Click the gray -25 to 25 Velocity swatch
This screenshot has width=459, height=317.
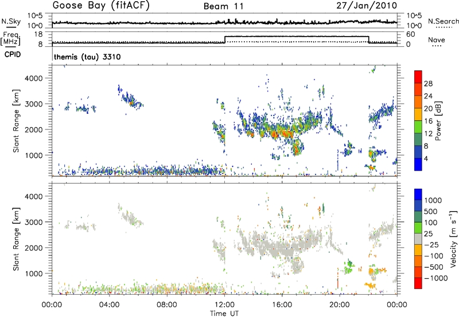coord(418,239)
